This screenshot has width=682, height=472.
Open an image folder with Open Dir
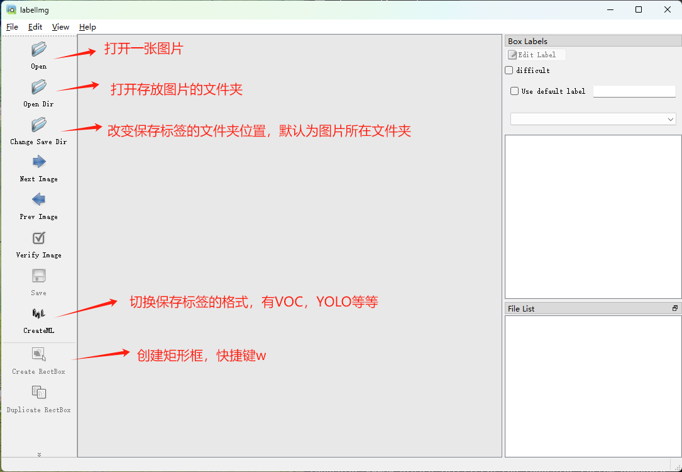[38, 87]
